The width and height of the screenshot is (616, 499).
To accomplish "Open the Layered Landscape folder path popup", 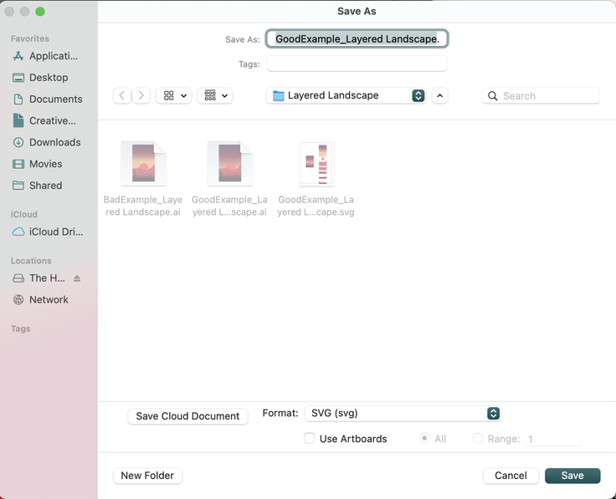I will click(346, 96).
